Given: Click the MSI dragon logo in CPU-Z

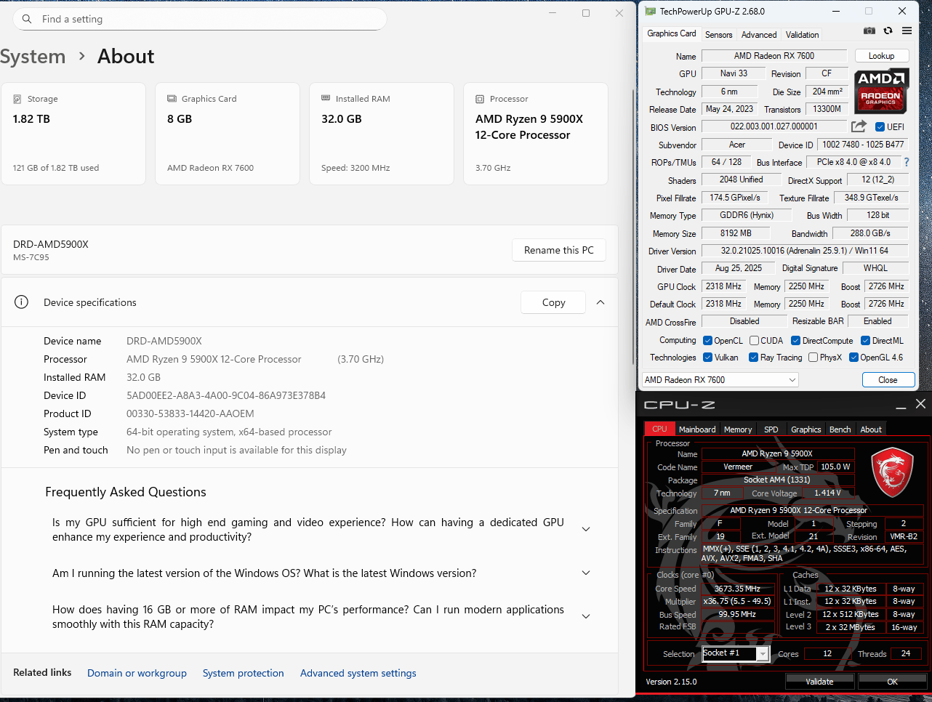Looking at the screenshot, I should pos(892,473).
